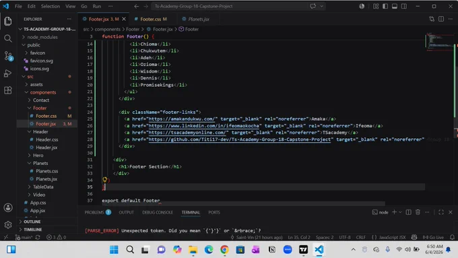This screenshot has height=258, width=458.
Task: Click the lightbulb code action on line 34
Action: 104,179
